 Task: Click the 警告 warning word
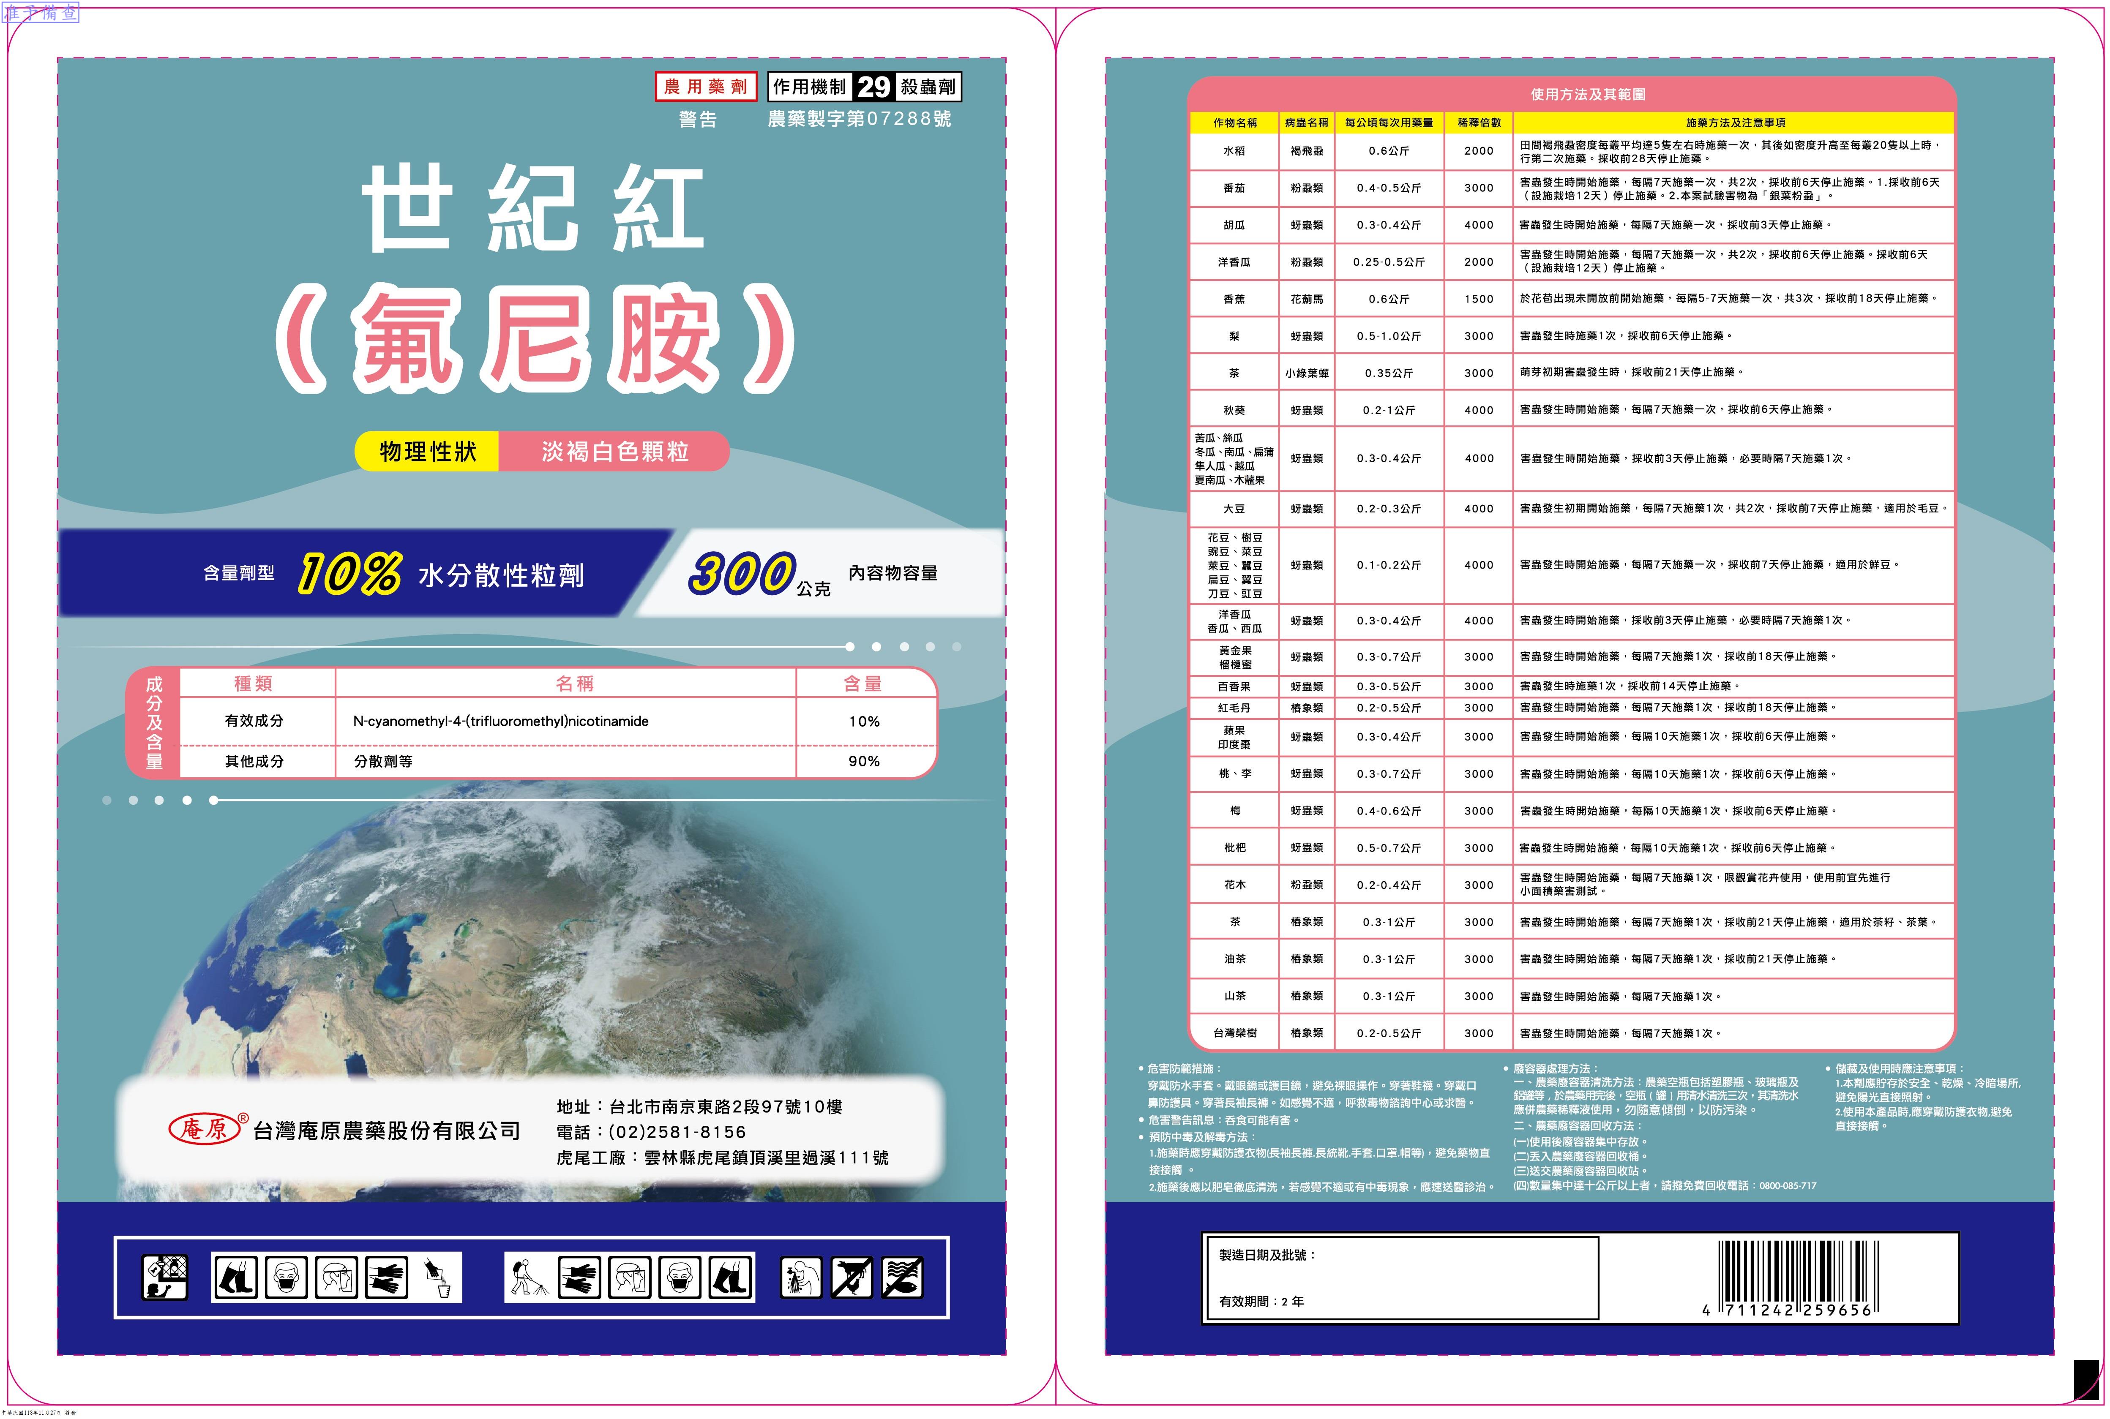click(x=697, y=120)
